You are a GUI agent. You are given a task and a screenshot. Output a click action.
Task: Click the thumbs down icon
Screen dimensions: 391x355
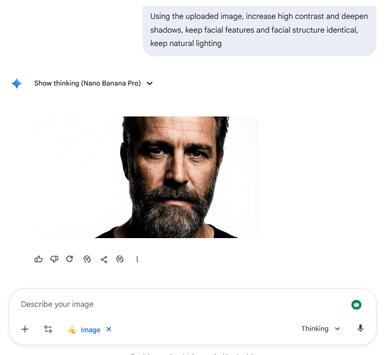[54, 259]
